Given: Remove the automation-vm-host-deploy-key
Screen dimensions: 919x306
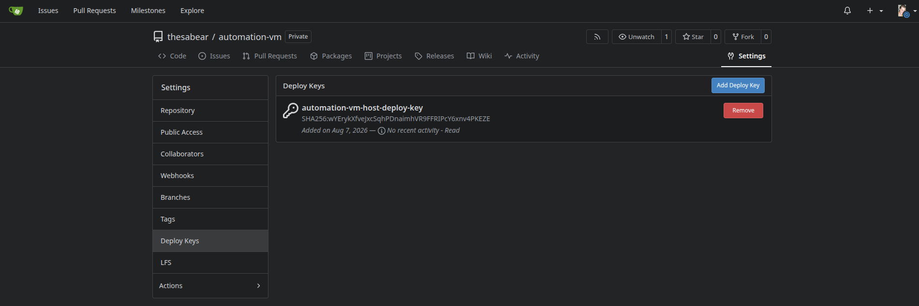Looking at the screenshot, I should pyautogui.click(x=743, y=111).
